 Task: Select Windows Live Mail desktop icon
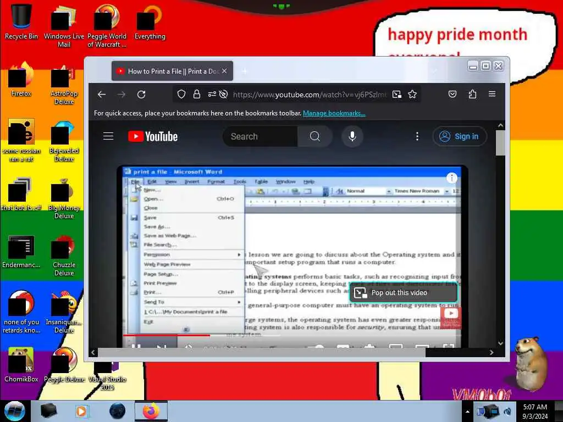coord(64,26)
